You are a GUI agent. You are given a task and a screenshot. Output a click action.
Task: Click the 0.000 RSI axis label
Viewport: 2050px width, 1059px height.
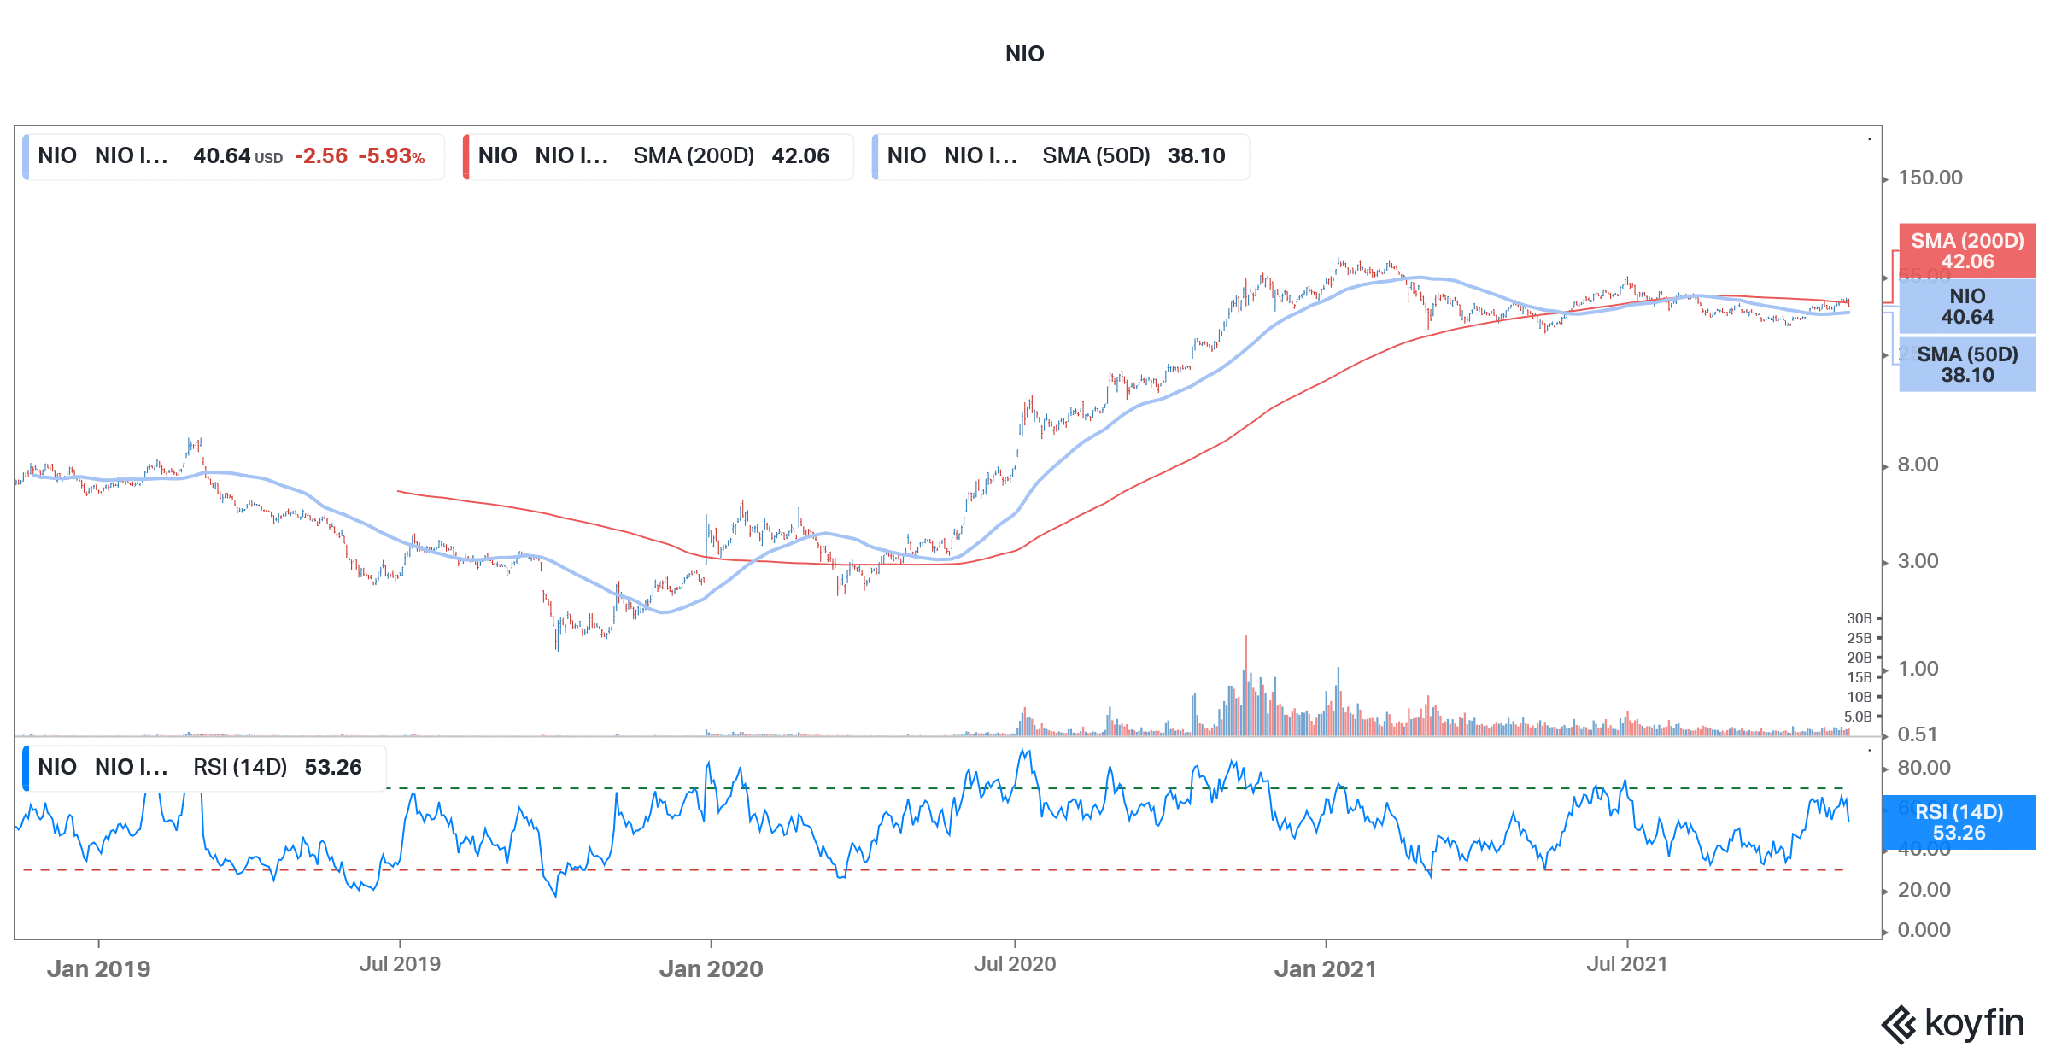(x=1924, y=930)
